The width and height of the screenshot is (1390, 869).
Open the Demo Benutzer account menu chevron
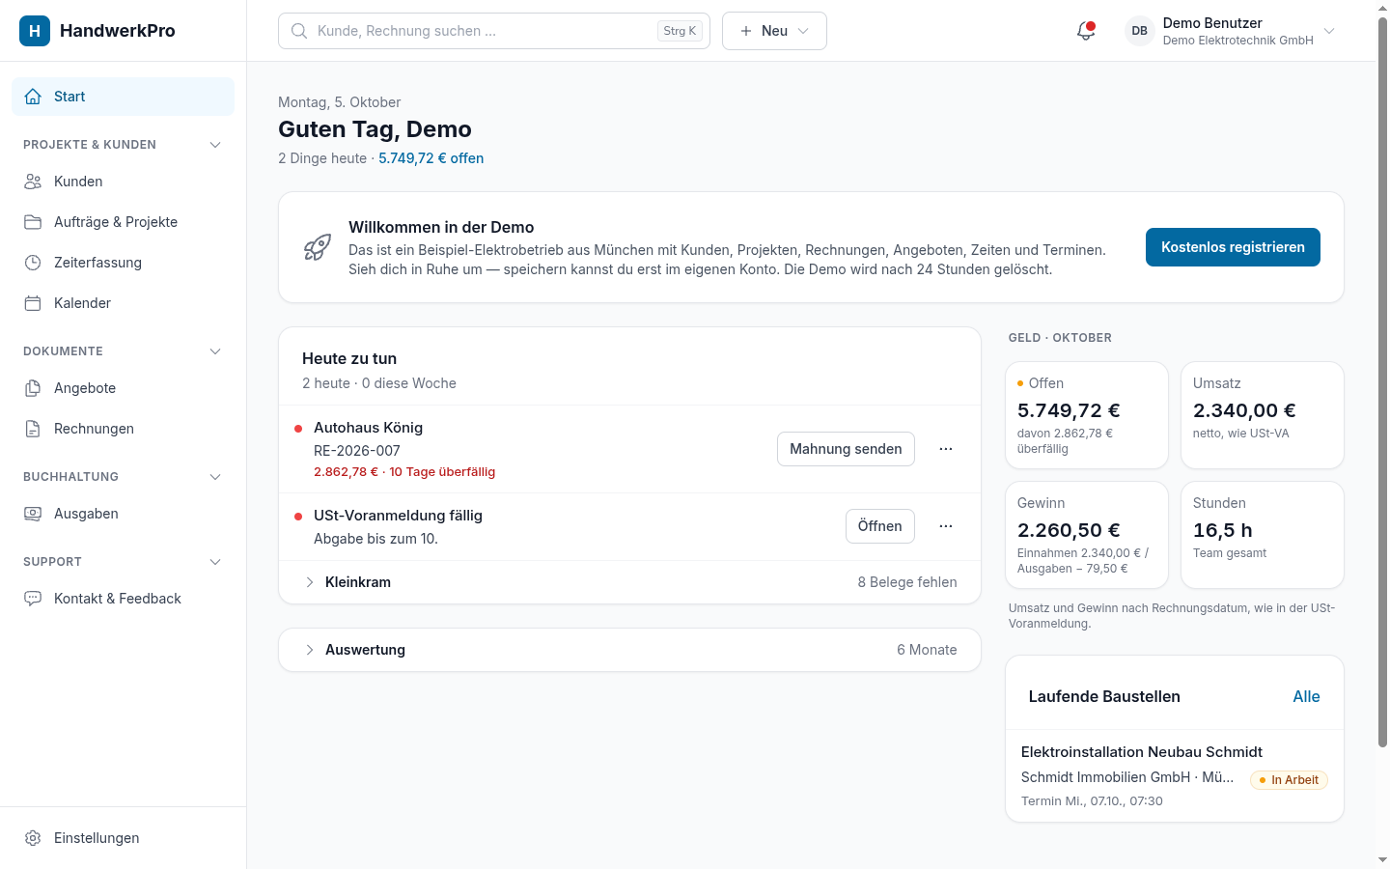coord(1329,31)
